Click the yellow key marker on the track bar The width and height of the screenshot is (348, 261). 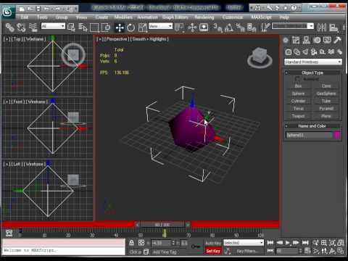pos(165,233)
